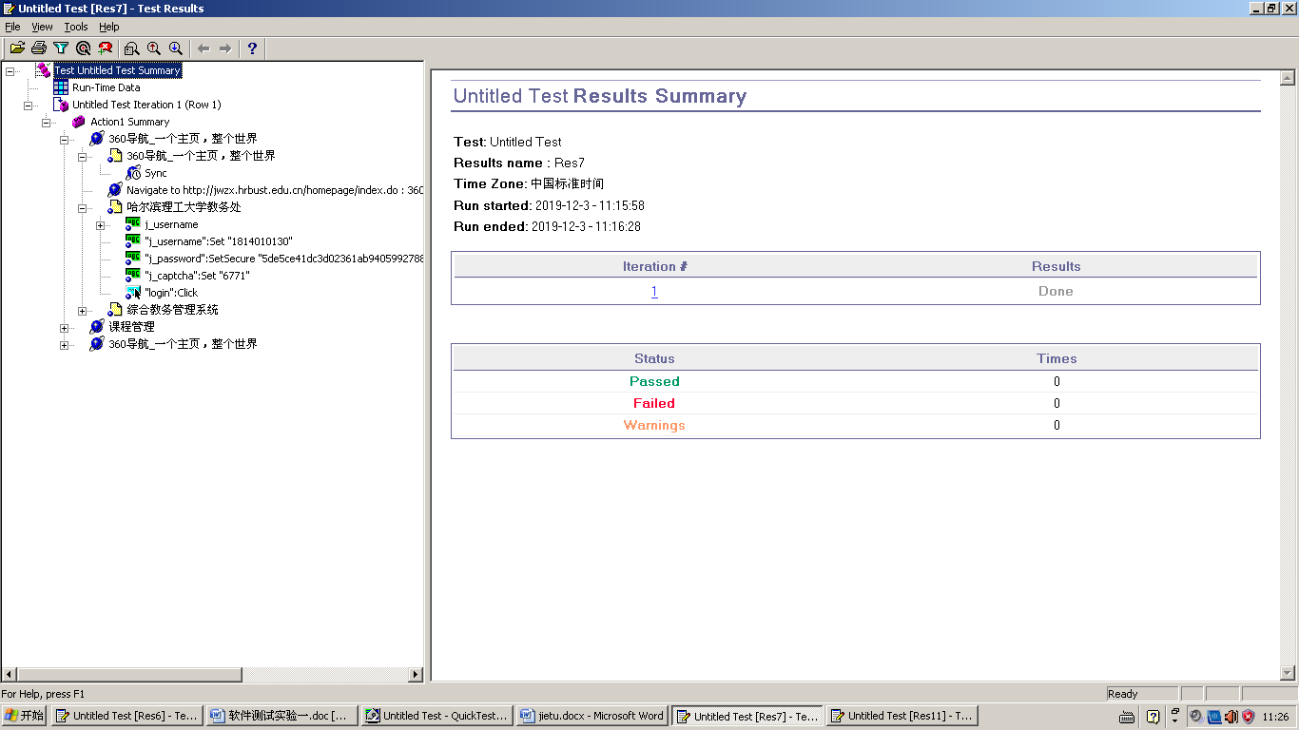Viewport: 1299px width, 730px height.
Task: Click the Print toolbar icon
Action: click(39, 48)
